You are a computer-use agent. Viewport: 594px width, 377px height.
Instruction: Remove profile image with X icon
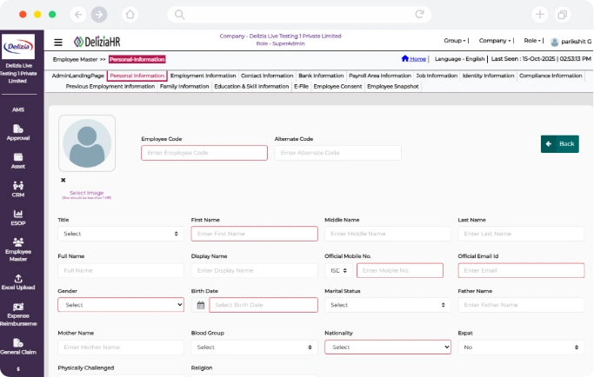63,180
